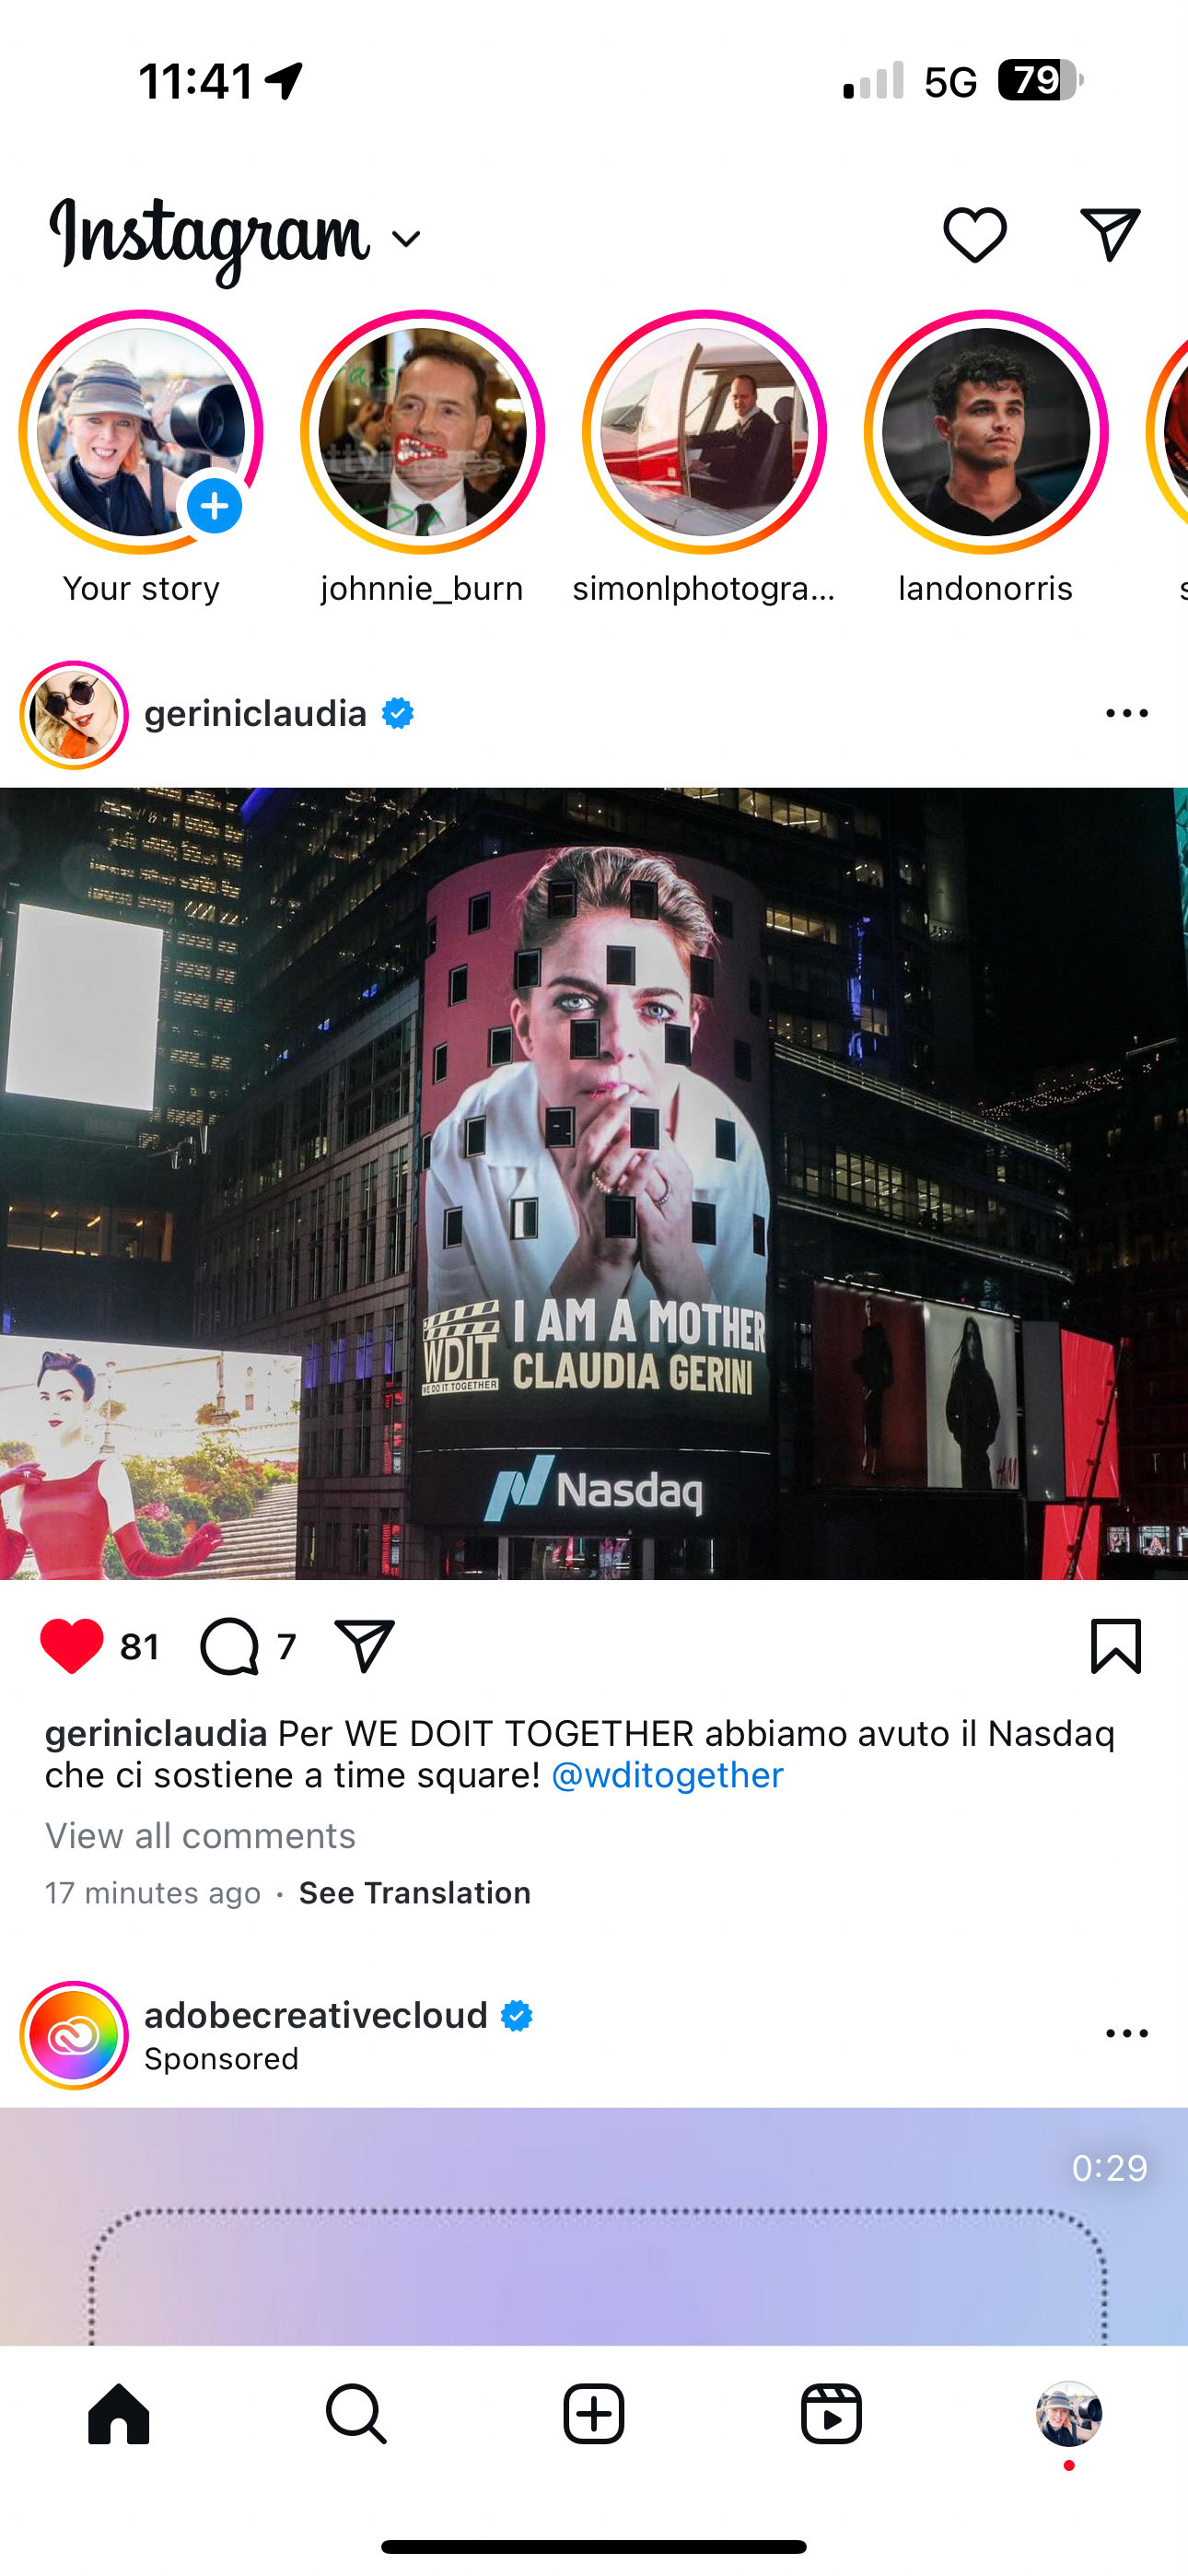
Task: Open direct messages paper plane icon
Action: click(1110, 235)
